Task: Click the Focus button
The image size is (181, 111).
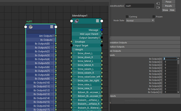Action: (168, 2)
